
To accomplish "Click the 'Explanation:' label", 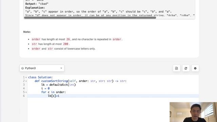I will pyautogui.click(x=35, y=8).
